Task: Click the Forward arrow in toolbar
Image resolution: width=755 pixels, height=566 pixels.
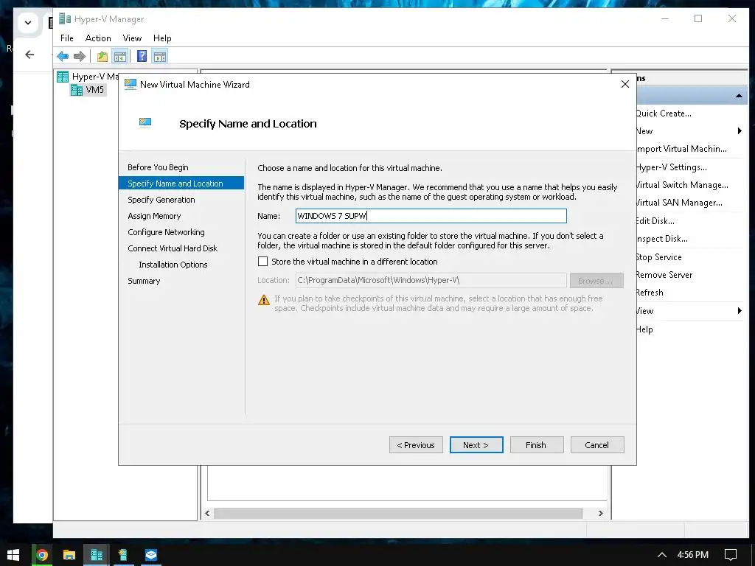Action: tap(80, 56)
